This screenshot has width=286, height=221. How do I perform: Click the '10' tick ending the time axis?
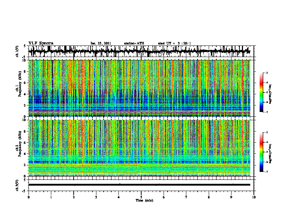(254, 197)
